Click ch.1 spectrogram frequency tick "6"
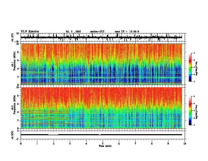This screenshot has height=161, width=208. [x=18, y=60]
